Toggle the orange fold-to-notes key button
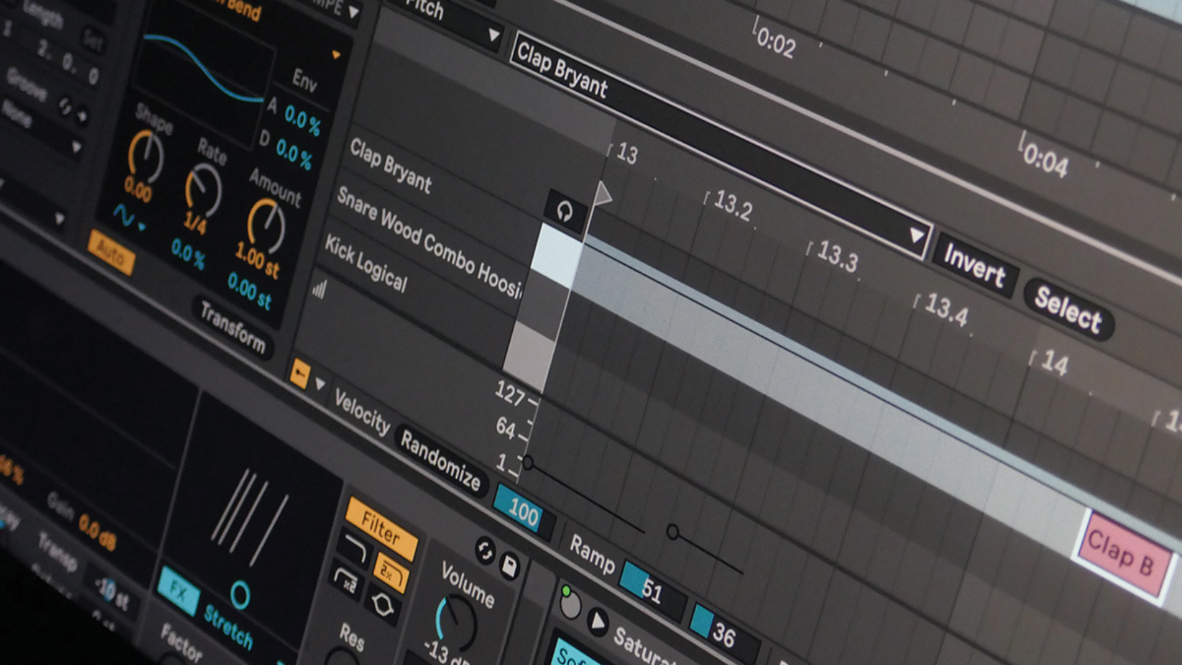This screenshot has height=665, width=1182. [x=300, y=373]
